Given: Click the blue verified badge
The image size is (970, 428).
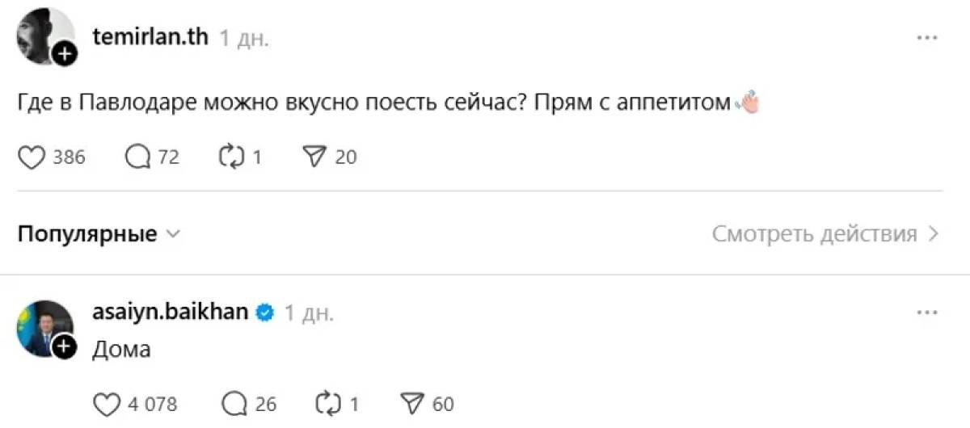Looking at the screenshot, I should pyautogui.click(x=265, y=313).
